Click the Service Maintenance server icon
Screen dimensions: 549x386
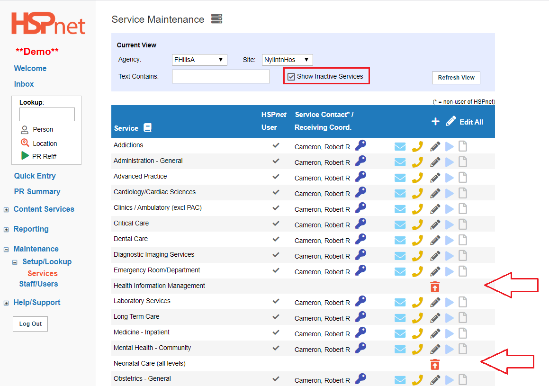(217, 18)
